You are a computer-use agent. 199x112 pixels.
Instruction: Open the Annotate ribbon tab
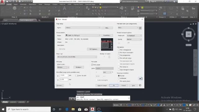pos(23,4)
